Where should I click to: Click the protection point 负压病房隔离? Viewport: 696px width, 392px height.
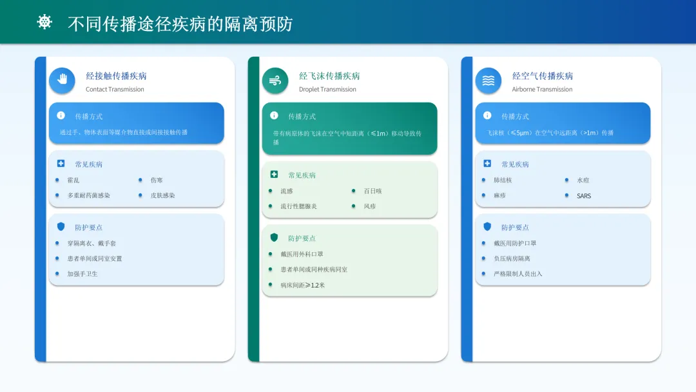pyautogui.click(x=512, y=259)
